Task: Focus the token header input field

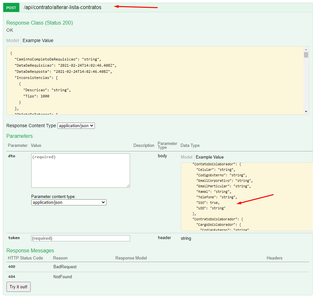Action: pos(80,238)
